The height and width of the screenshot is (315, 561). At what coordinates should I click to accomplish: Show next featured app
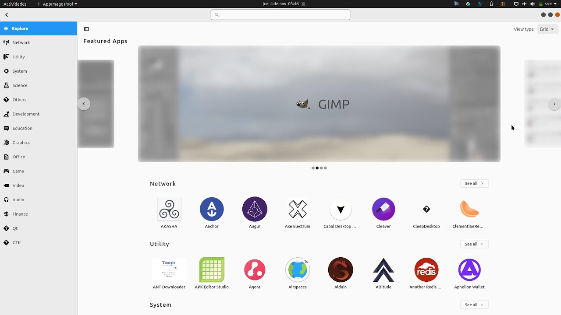click(x=554, y=104)
